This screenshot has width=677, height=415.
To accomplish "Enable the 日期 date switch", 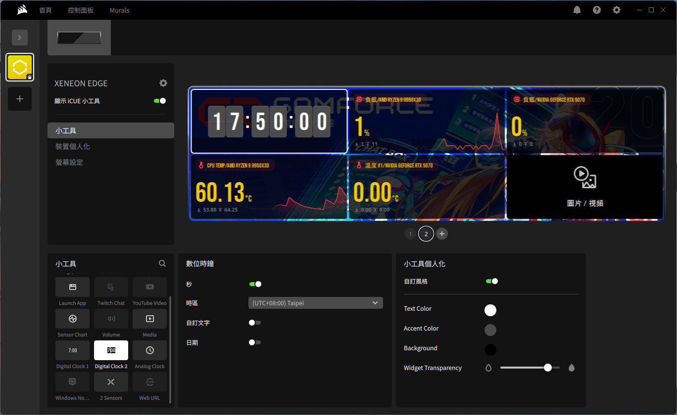I will pyautogui.click(x=255, y=342).
